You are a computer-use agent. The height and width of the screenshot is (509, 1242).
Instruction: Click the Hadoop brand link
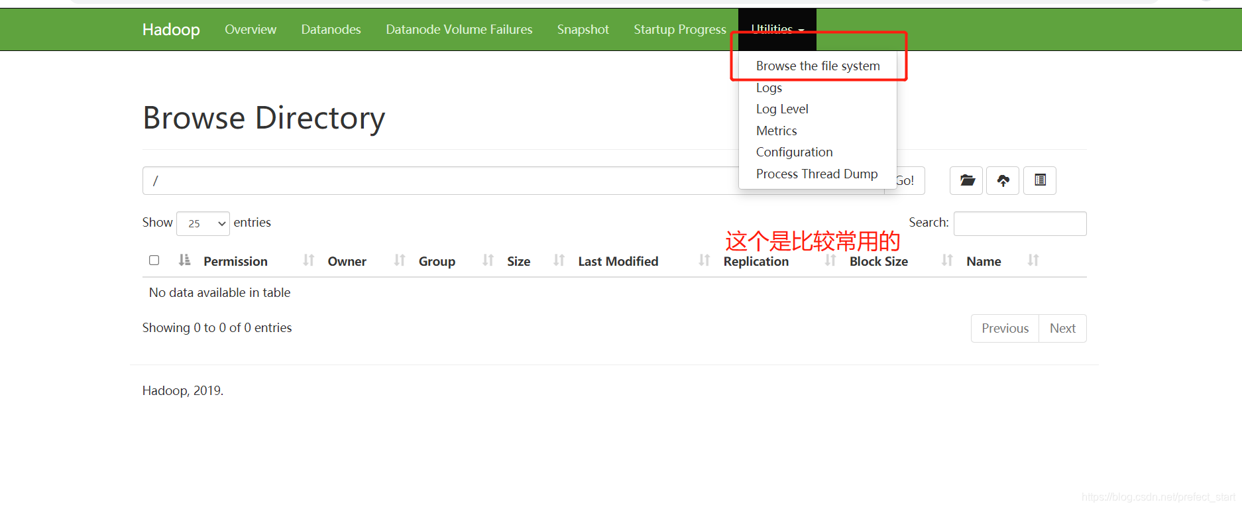171,29
